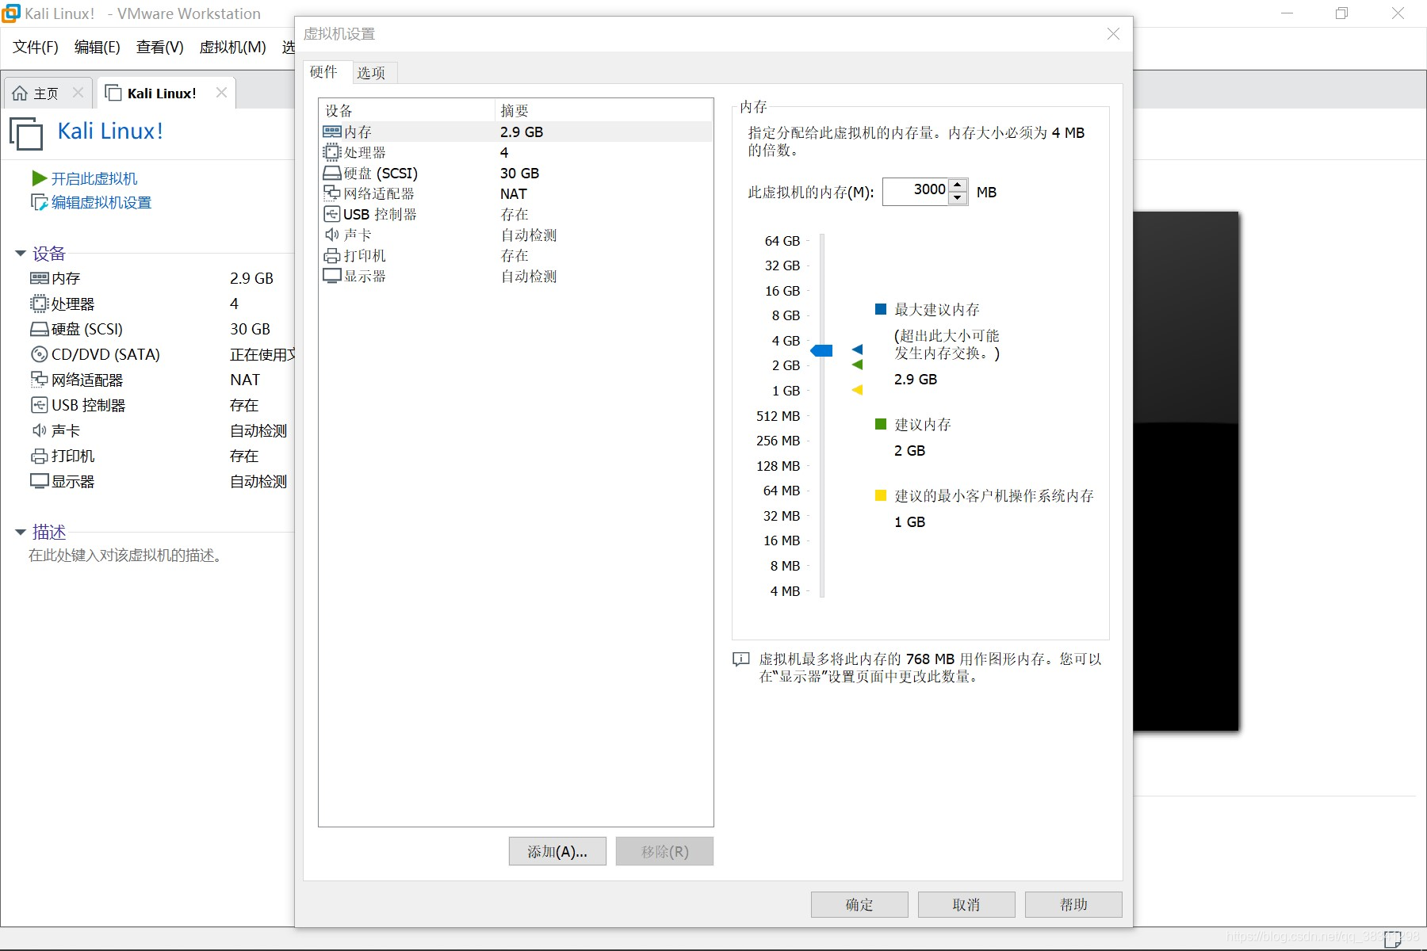Viewport: 1427px width, 951px height.
Task: Click the memory value input field showing 3000
Action: [x=916, y=191]
